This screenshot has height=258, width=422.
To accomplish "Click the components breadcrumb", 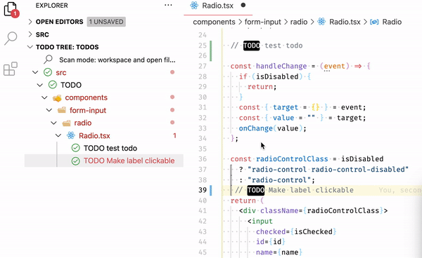I will click(x=214, y=22).
